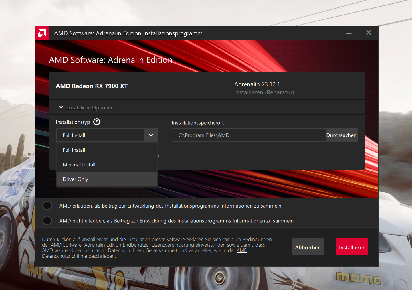This screenshot has height=290, width=412.
Task: Open the AMD Datenschutzrichtlinie link
Action: (145, 253)
